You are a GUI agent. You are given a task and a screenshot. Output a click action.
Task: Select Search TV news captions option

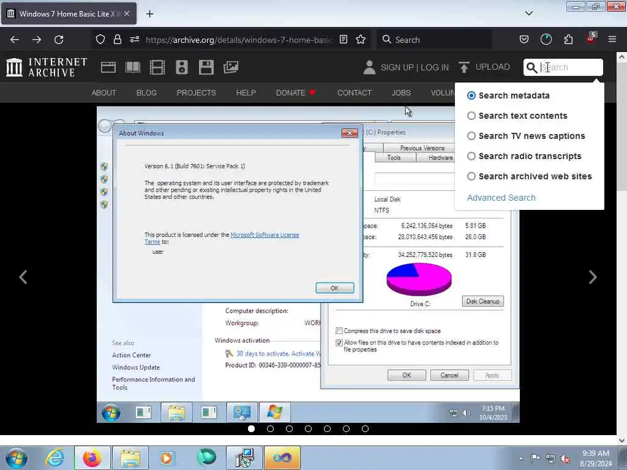(x=471, y=136)
